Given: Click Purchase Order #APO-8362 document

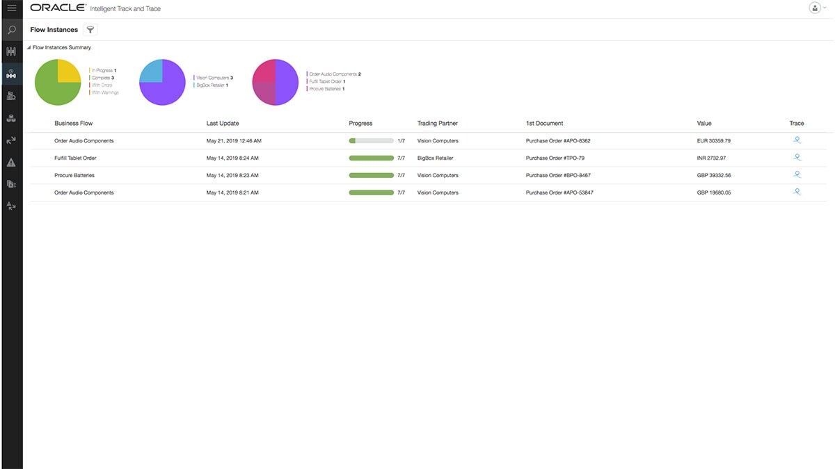Looking at the screenshot, I should click(x=558, y=140).
